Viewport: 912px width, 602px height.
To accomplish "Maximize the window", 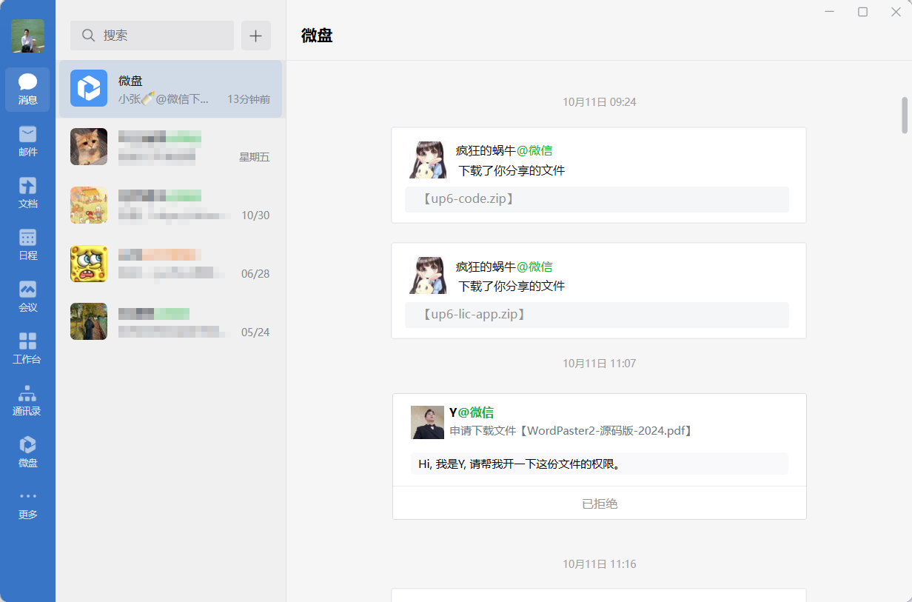I will [x=862, y=12].
